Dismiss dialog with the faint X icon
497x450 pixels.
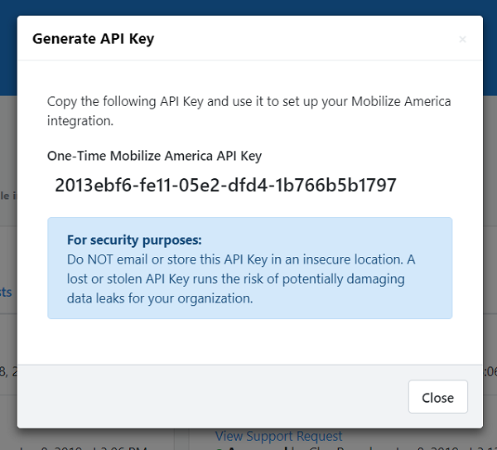click(x=462, y=39)
